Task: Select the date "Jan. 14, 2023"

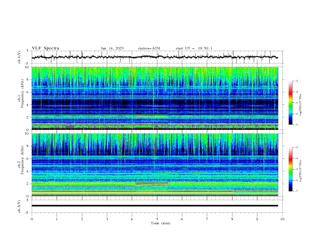Action: pos(112,48)
